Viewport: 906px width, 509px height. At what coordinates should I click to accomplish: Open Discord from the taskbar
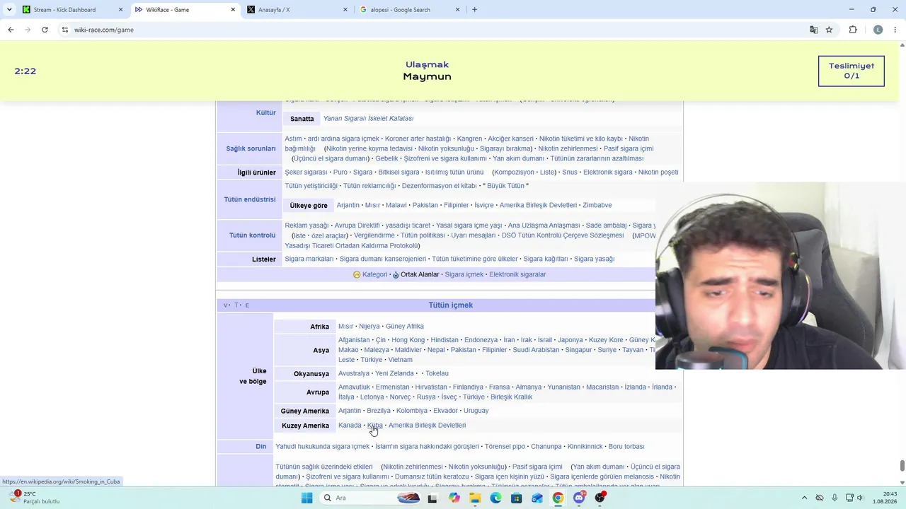click(x=579, y=498)
